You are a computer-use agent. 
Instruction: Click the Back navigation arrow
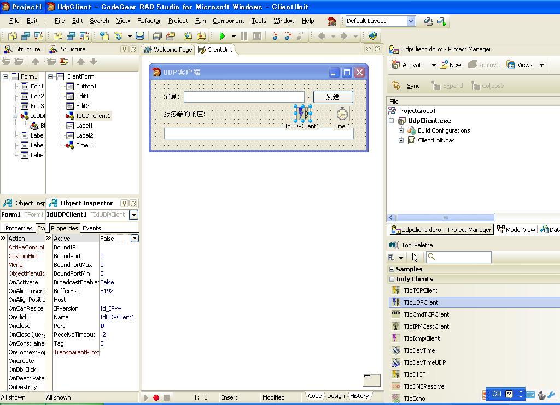coord(322,36)
